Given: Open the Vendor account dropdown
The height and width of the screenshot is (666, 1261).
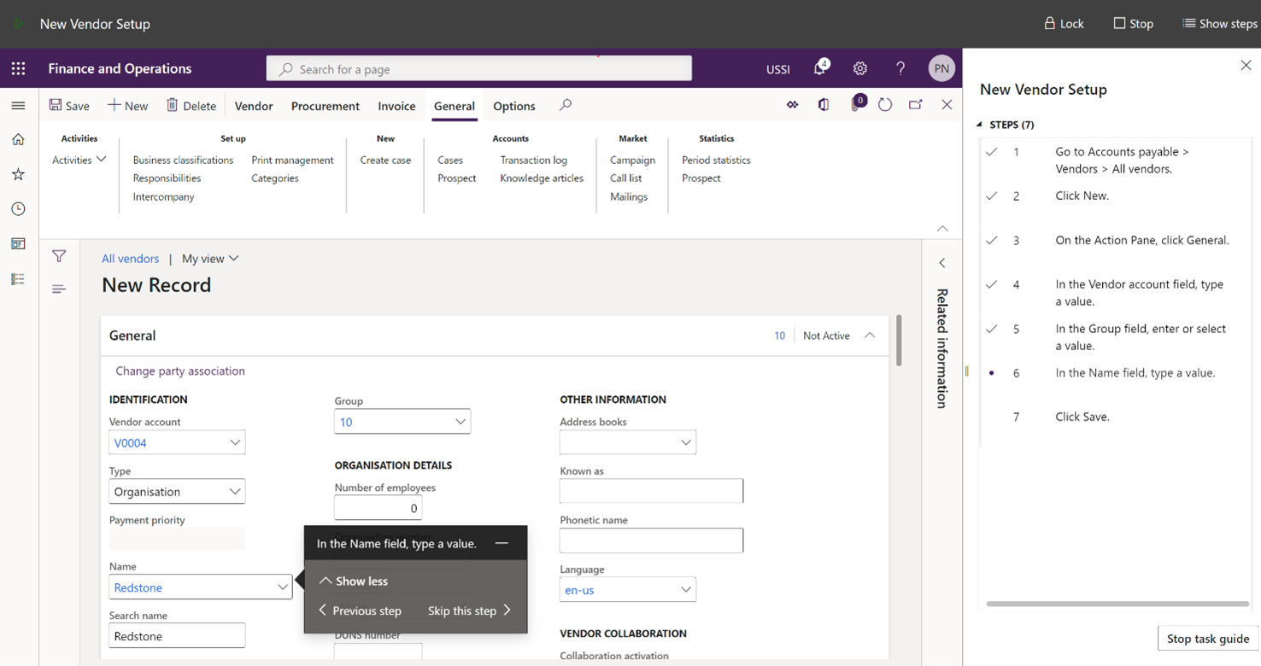Looking at the screenshot, I should (235, 442).
